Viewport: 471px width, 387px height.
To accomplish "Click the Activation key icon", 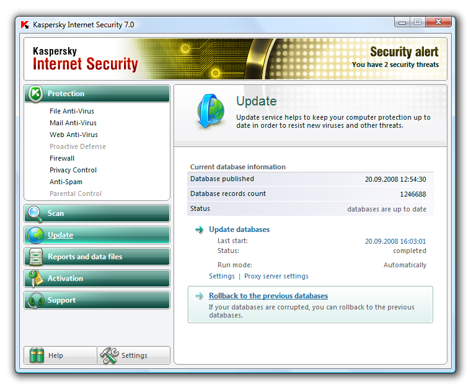I will (35, 278).
